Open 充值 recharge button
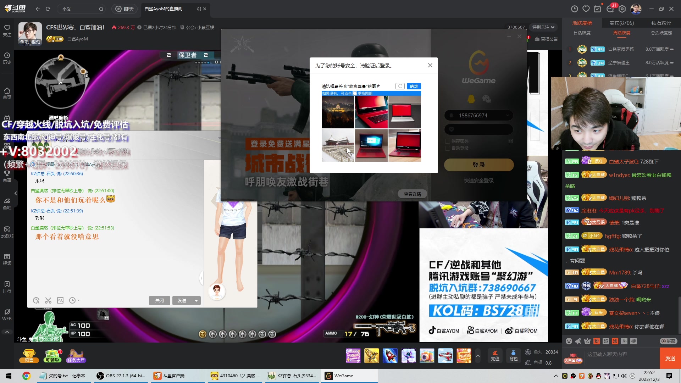Screen dimensions: 681x383 tap(495, 356)
